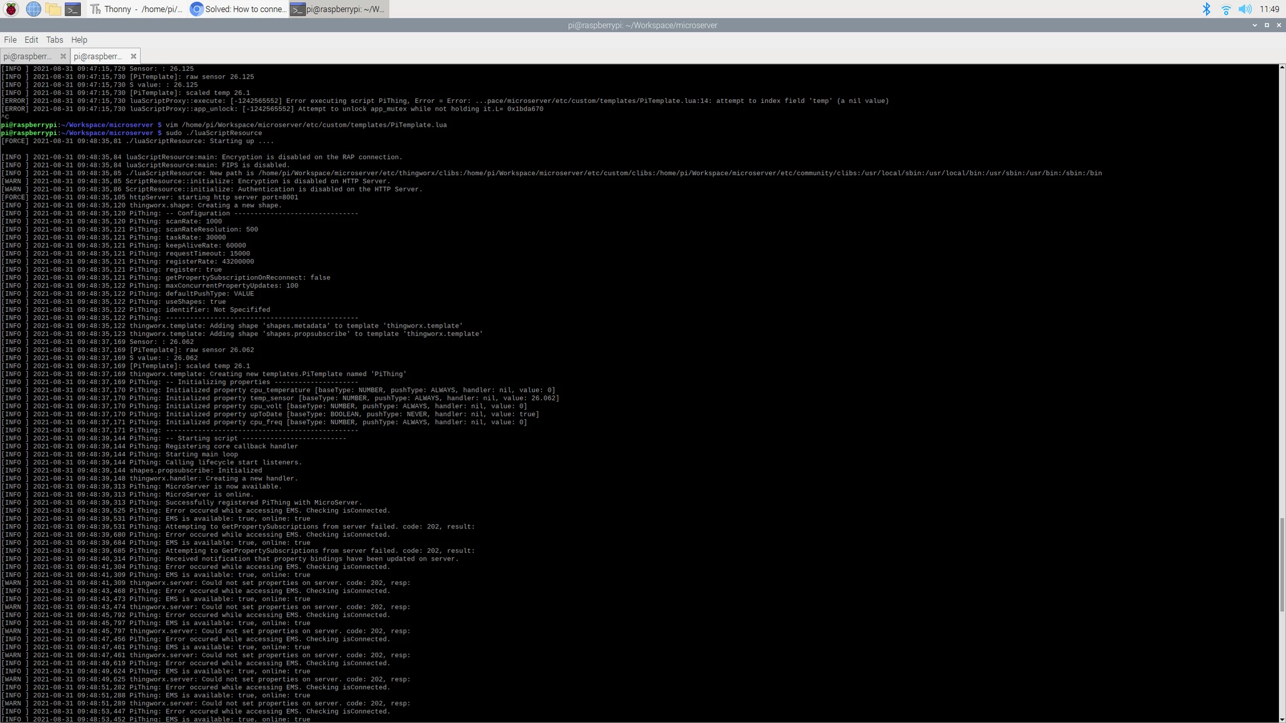Open the Edit menu
1286x723 pixels.
click(31, 40)
